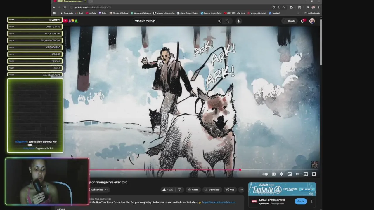Reload the browser page
Screen dimensions: 374x210
65,7
